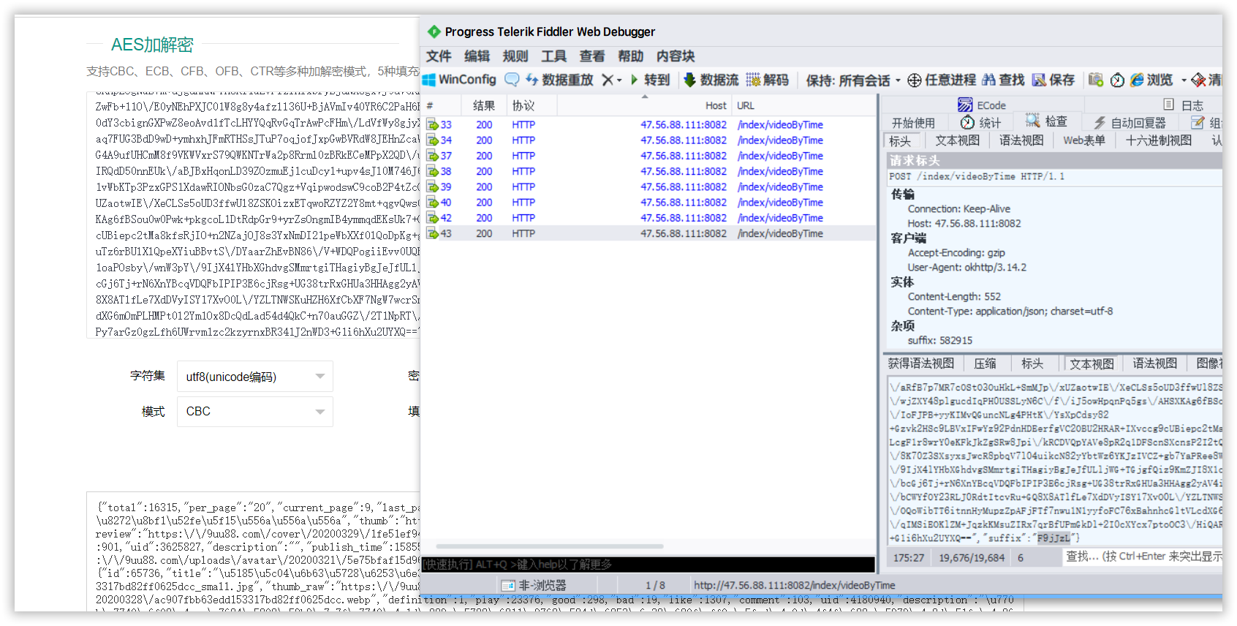The width and height of the screenshot is (1237, 626).
Task: Open the 编辑 menu
Action: 477,56
